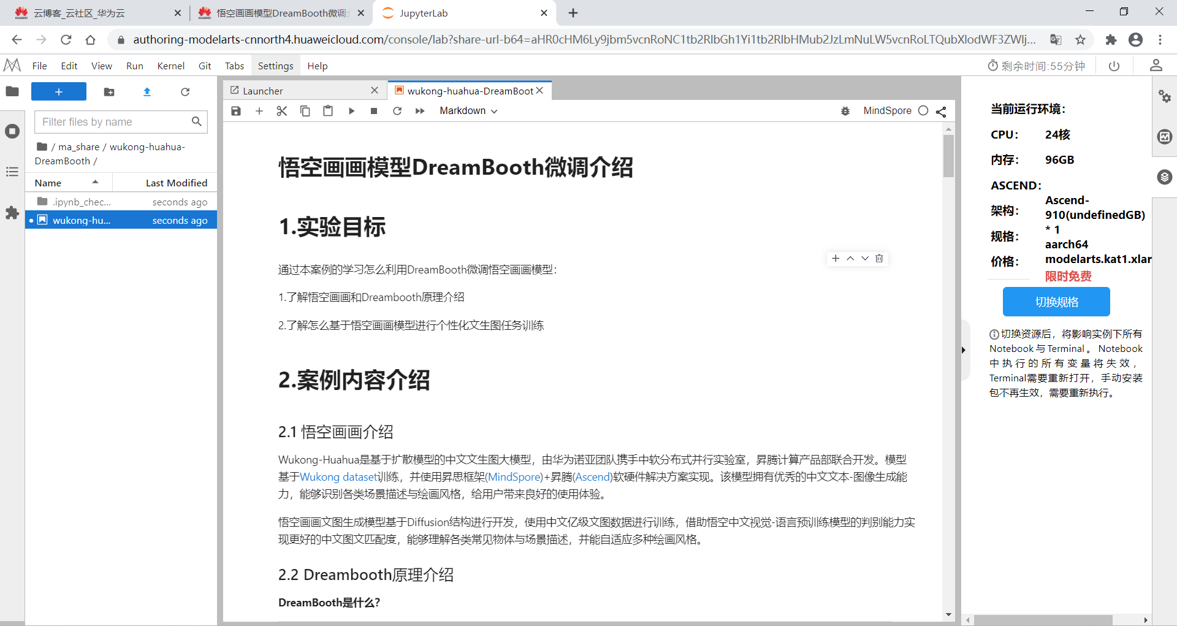Collapse the right panel arrow handle

click(x=964, y=350)
